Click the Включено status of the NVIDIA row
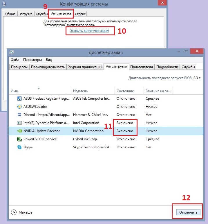This screenshot has height=224, width=208. (x=125, y=131)
